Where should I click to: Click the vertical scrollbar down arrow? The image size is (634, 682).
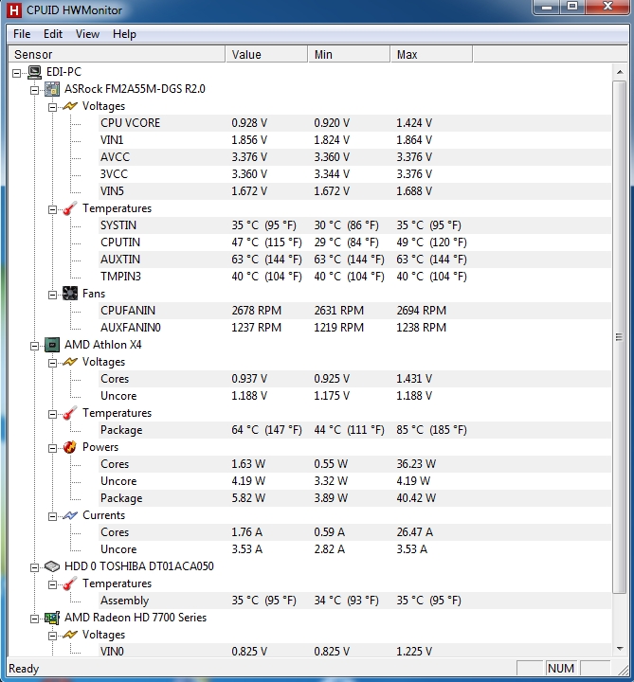(x=620, y=650)
